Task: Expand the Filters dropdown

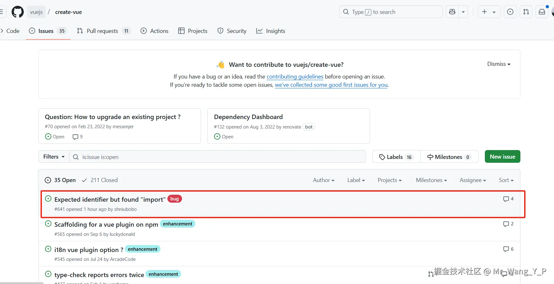Action: pyautogui.click(x=54, y=157)
